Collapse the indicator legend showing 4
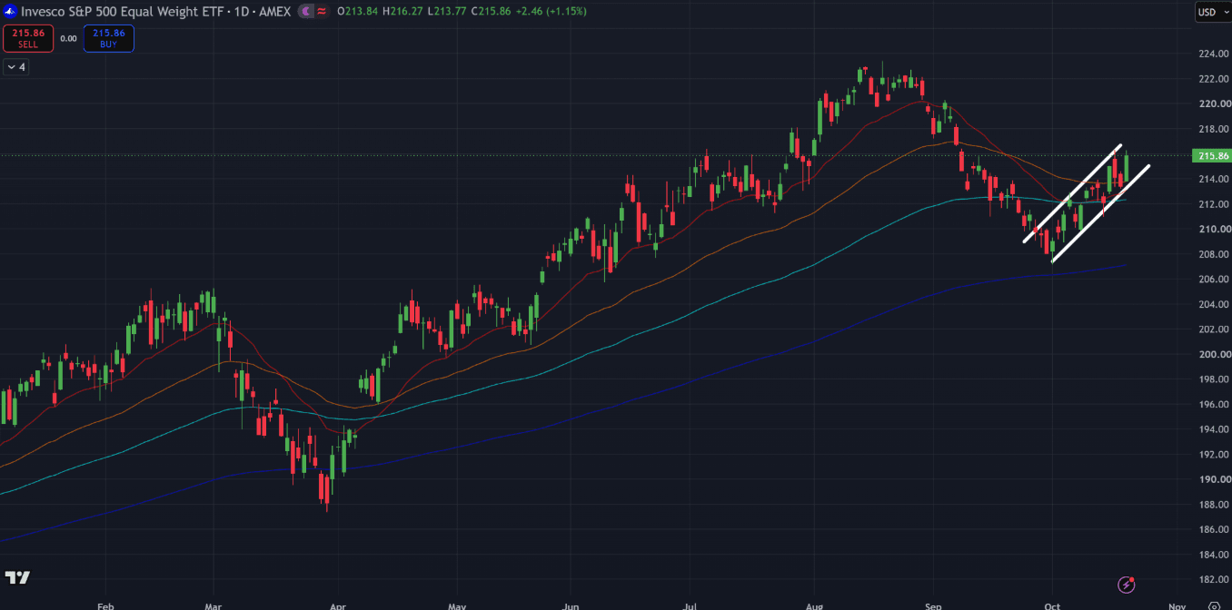 (x=15, y=67)
